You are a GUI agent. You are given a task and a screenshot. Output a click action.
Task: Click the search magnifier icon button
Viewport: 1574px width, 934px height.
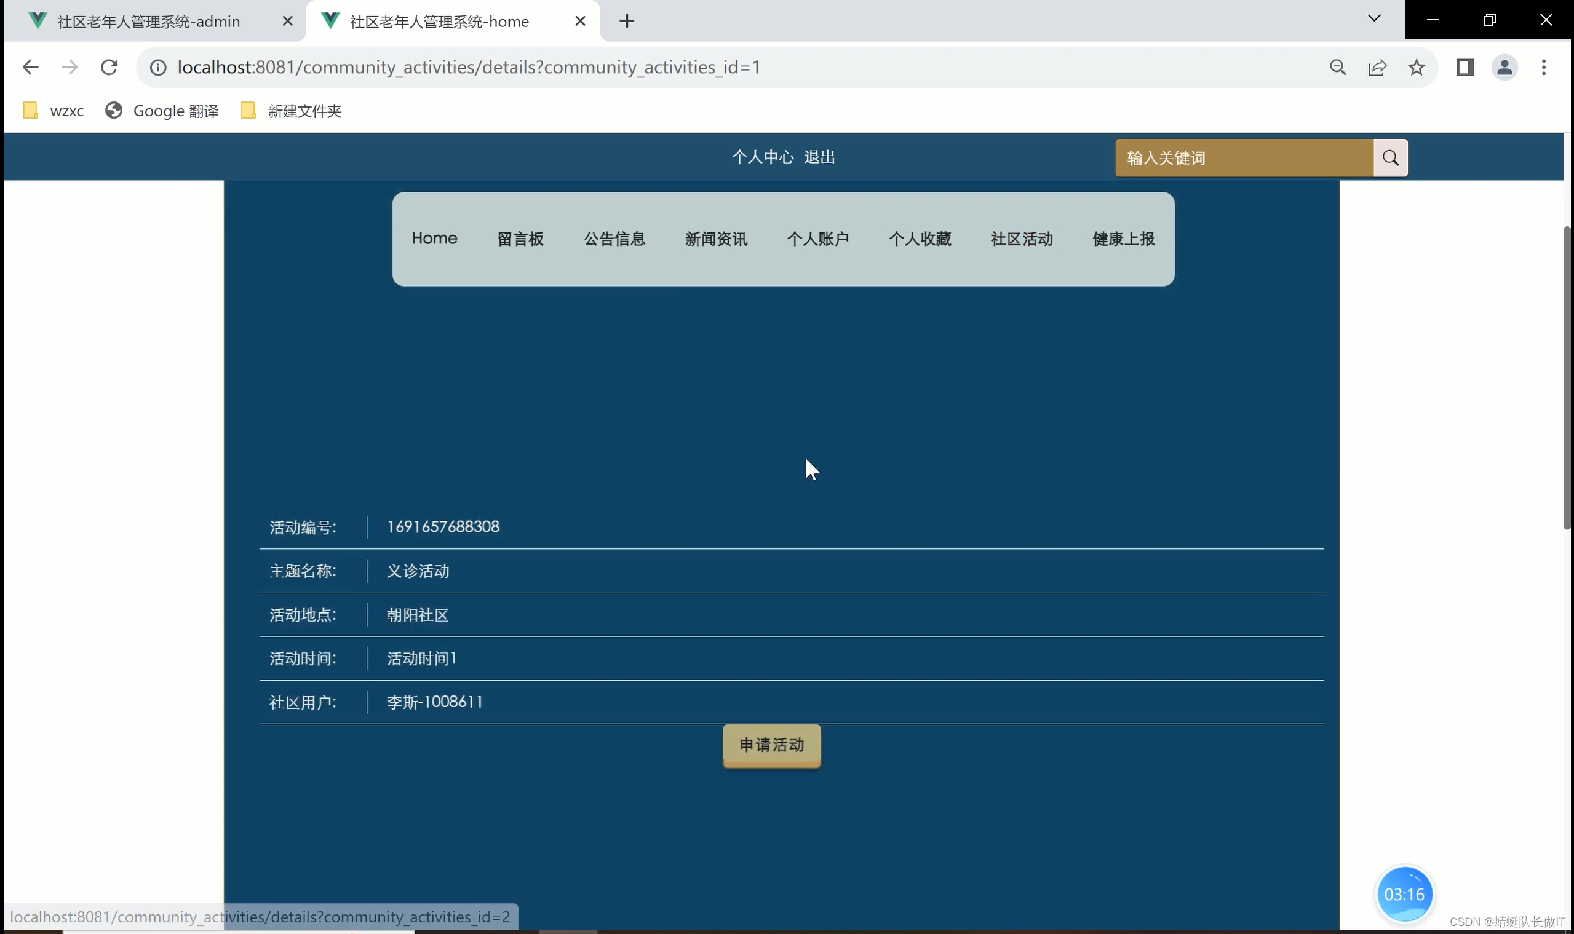coord(1390,158)
